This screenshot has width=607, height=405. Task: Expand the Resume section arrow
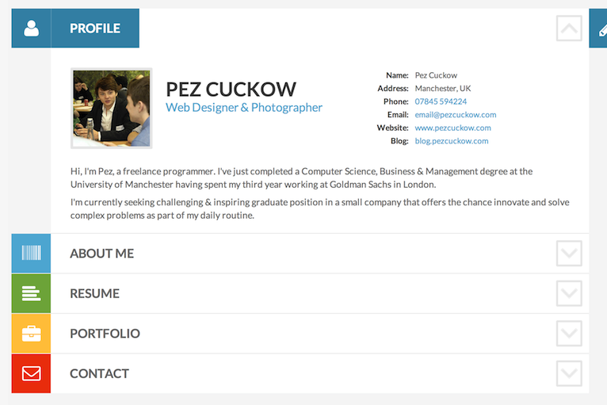(x=569, y=293)
